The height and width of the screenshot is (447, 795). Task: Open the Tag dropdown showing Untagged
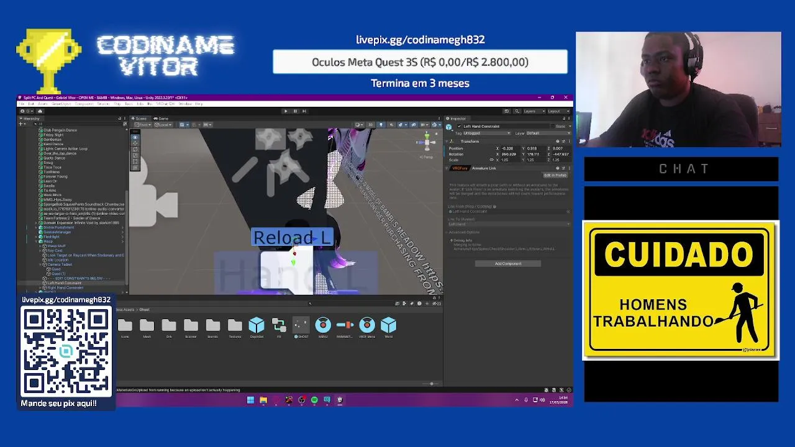pyautogui.click(x=487, y=133)
